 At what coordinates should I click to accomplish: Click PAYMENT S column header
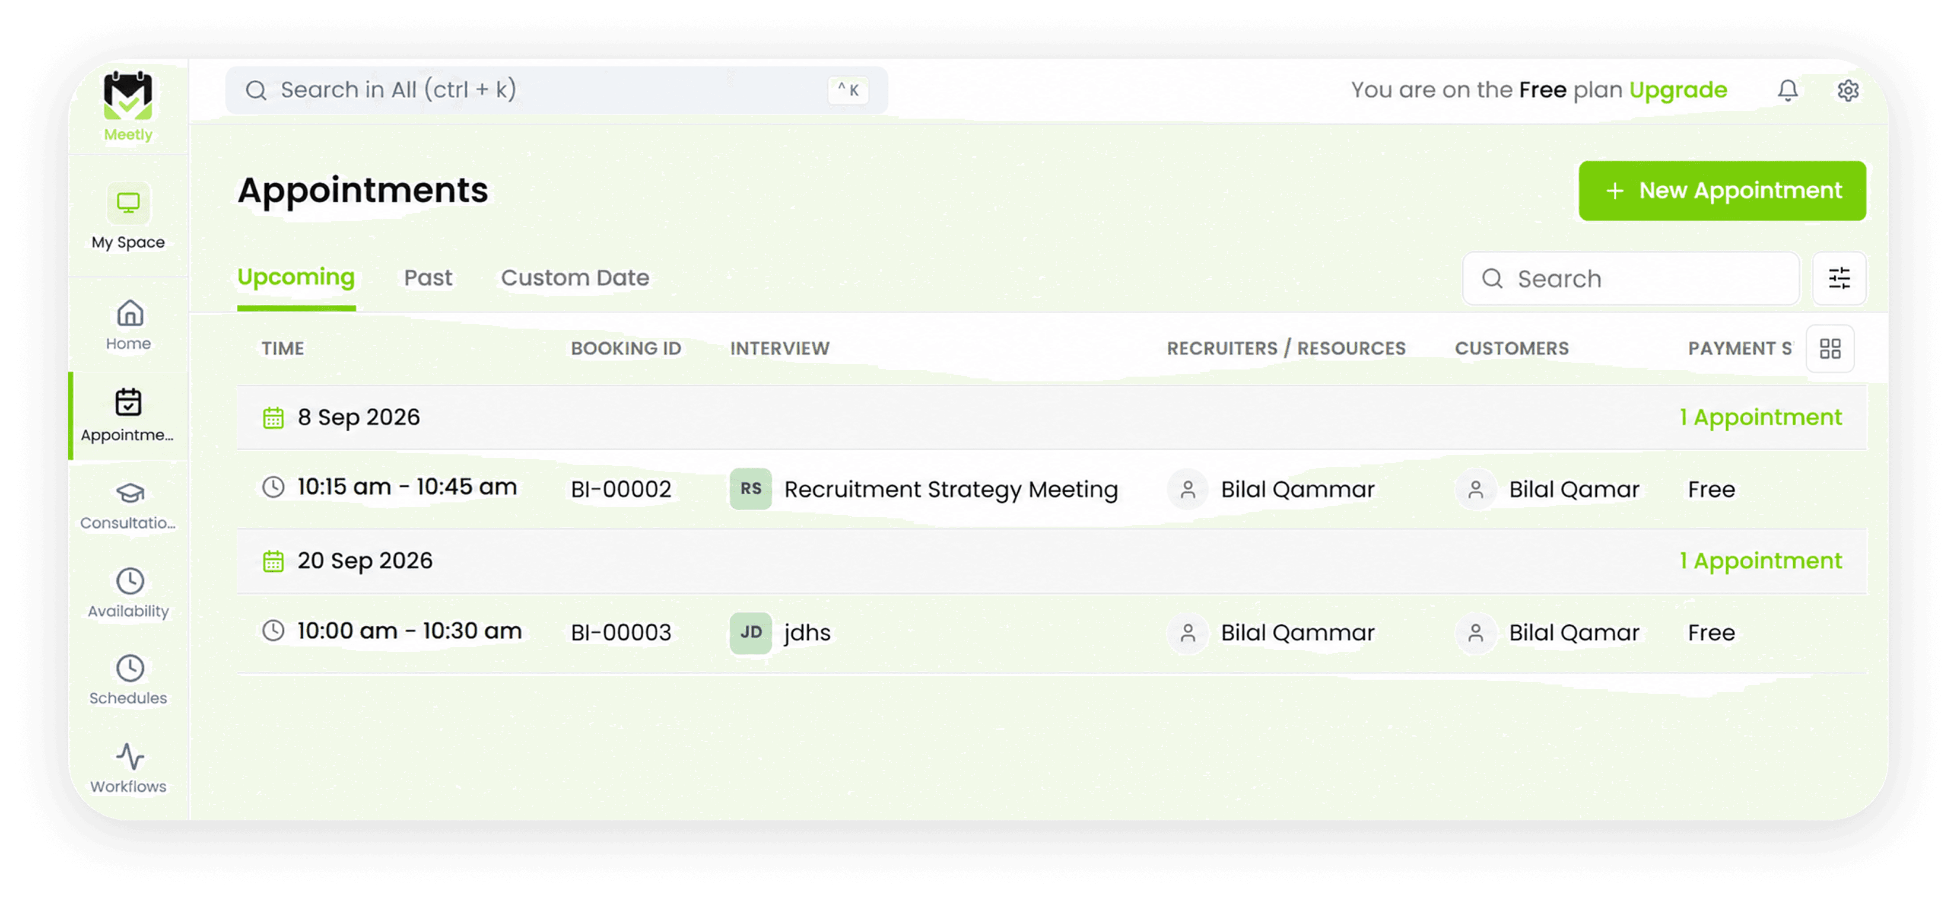(1740, 348)
